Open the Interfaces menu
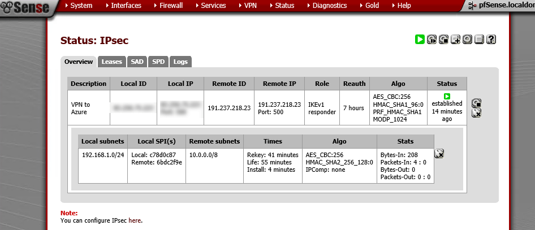Screen dimensions: 535x230 click(x=123, y=6)
